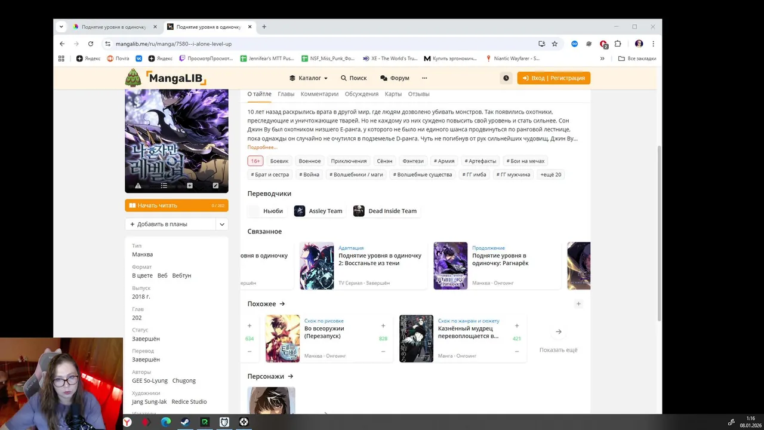Go to the Форум section
The image size is (764, 430).
pyautogui.click(x=395, y=78)
